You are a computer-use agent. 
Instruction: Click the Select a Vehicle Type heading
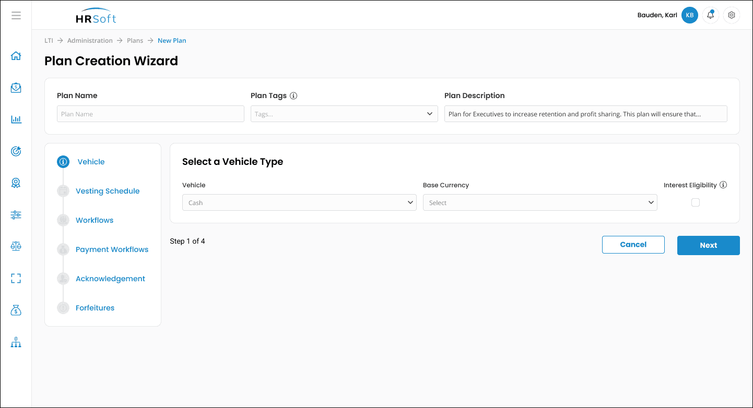coord(232,162)
